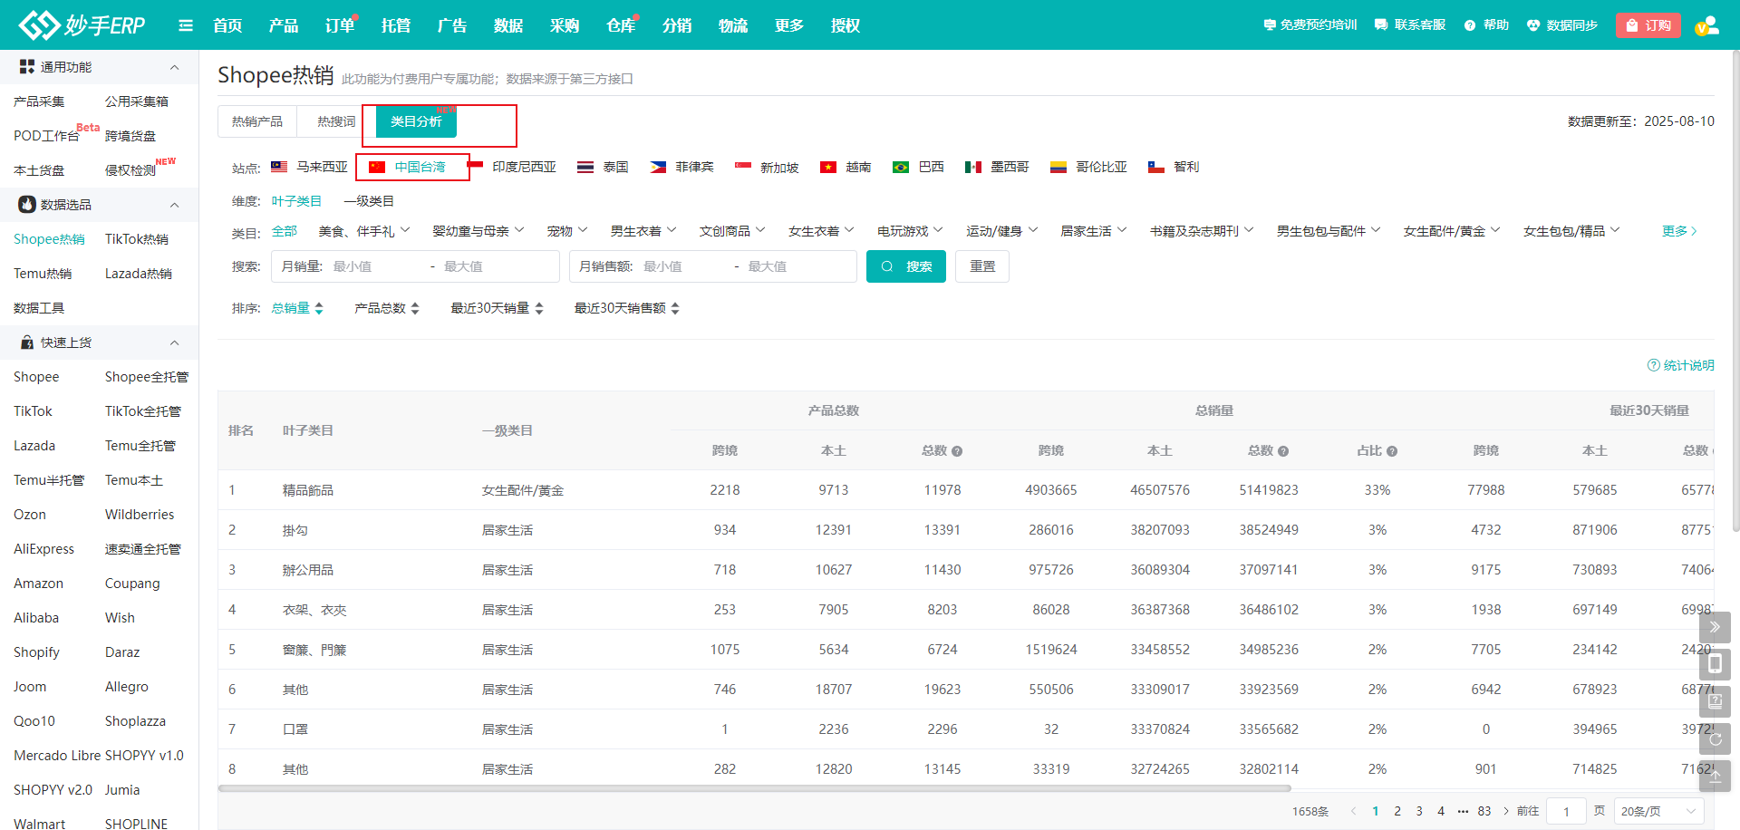This screenshot has height=830, width=1740.
Task: Go to next page arrow
Action: [1506, 811]
